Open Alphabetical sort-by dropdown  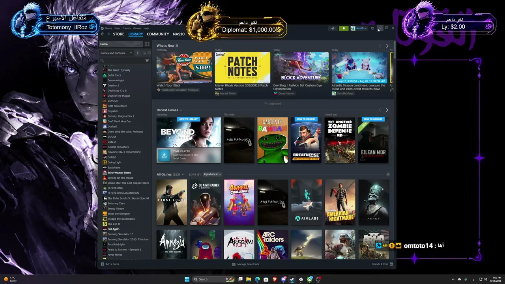click(212, 174)
